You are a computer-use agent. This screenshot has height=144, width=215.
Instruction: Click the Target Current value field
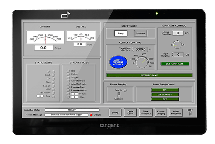coord(140,49)
